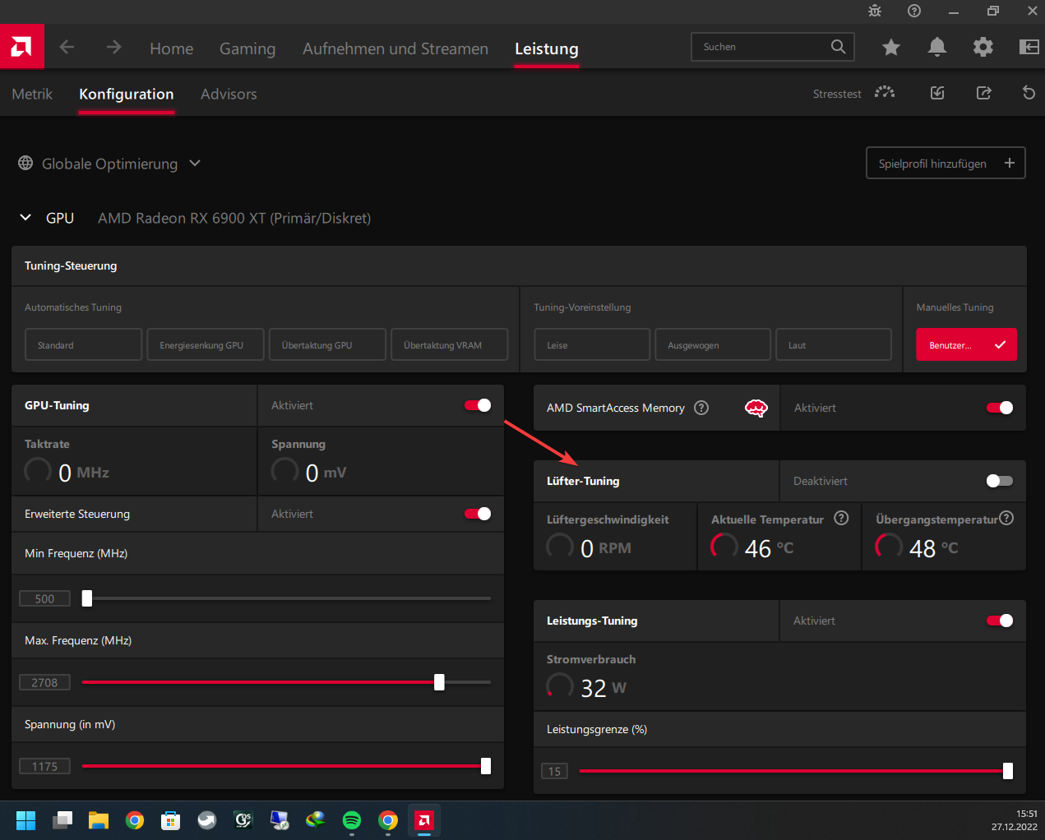Select Leise tuning preset
This screenshot has width=1045, height=840.
[592, 344]
